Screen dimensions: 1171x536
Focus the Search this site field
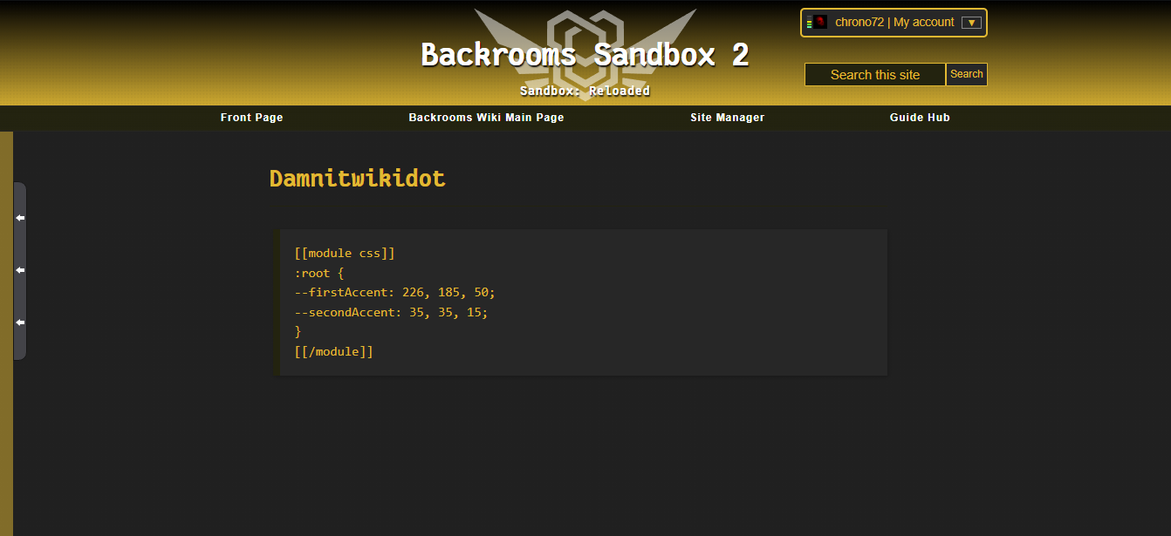coord(875,75)
